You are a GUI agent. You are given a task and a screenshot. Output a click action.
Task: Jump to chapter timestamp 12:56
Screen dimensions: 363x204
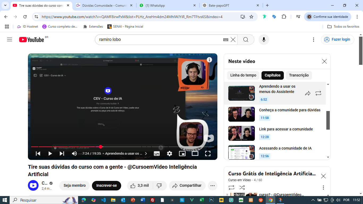click(x=265, y=156)
